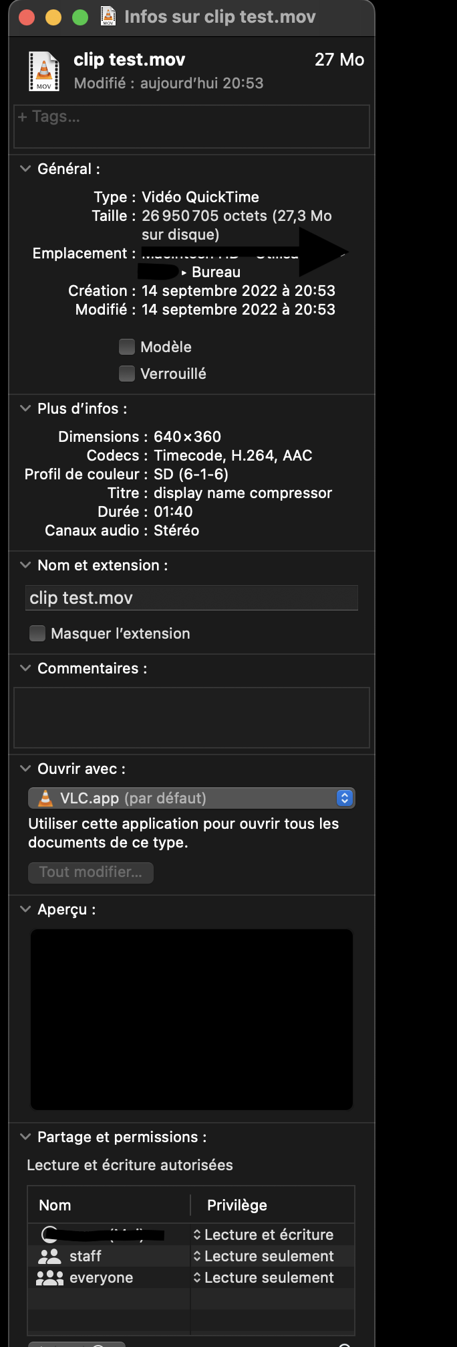Enable the Modèle checkbox
Viewport: 457px width, 1347px height.
click(126, 346)
